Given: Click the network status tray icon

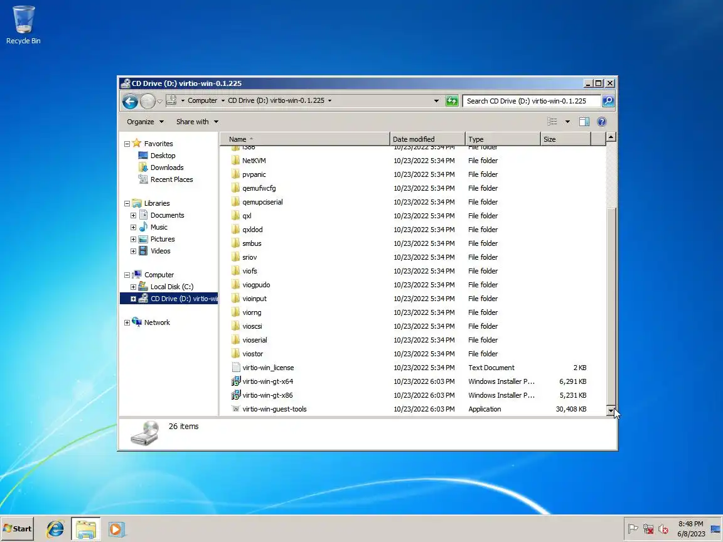Looking at the screenshot, I should [x=648, y=529].
